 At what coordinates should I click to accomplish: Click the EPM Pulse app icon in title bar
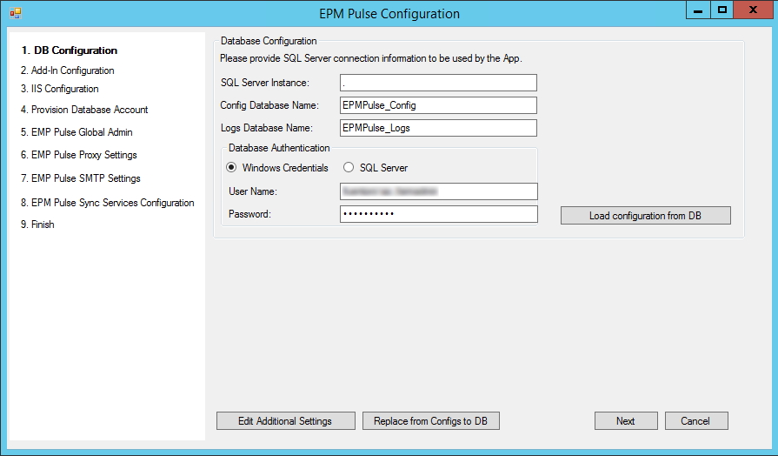16,13
